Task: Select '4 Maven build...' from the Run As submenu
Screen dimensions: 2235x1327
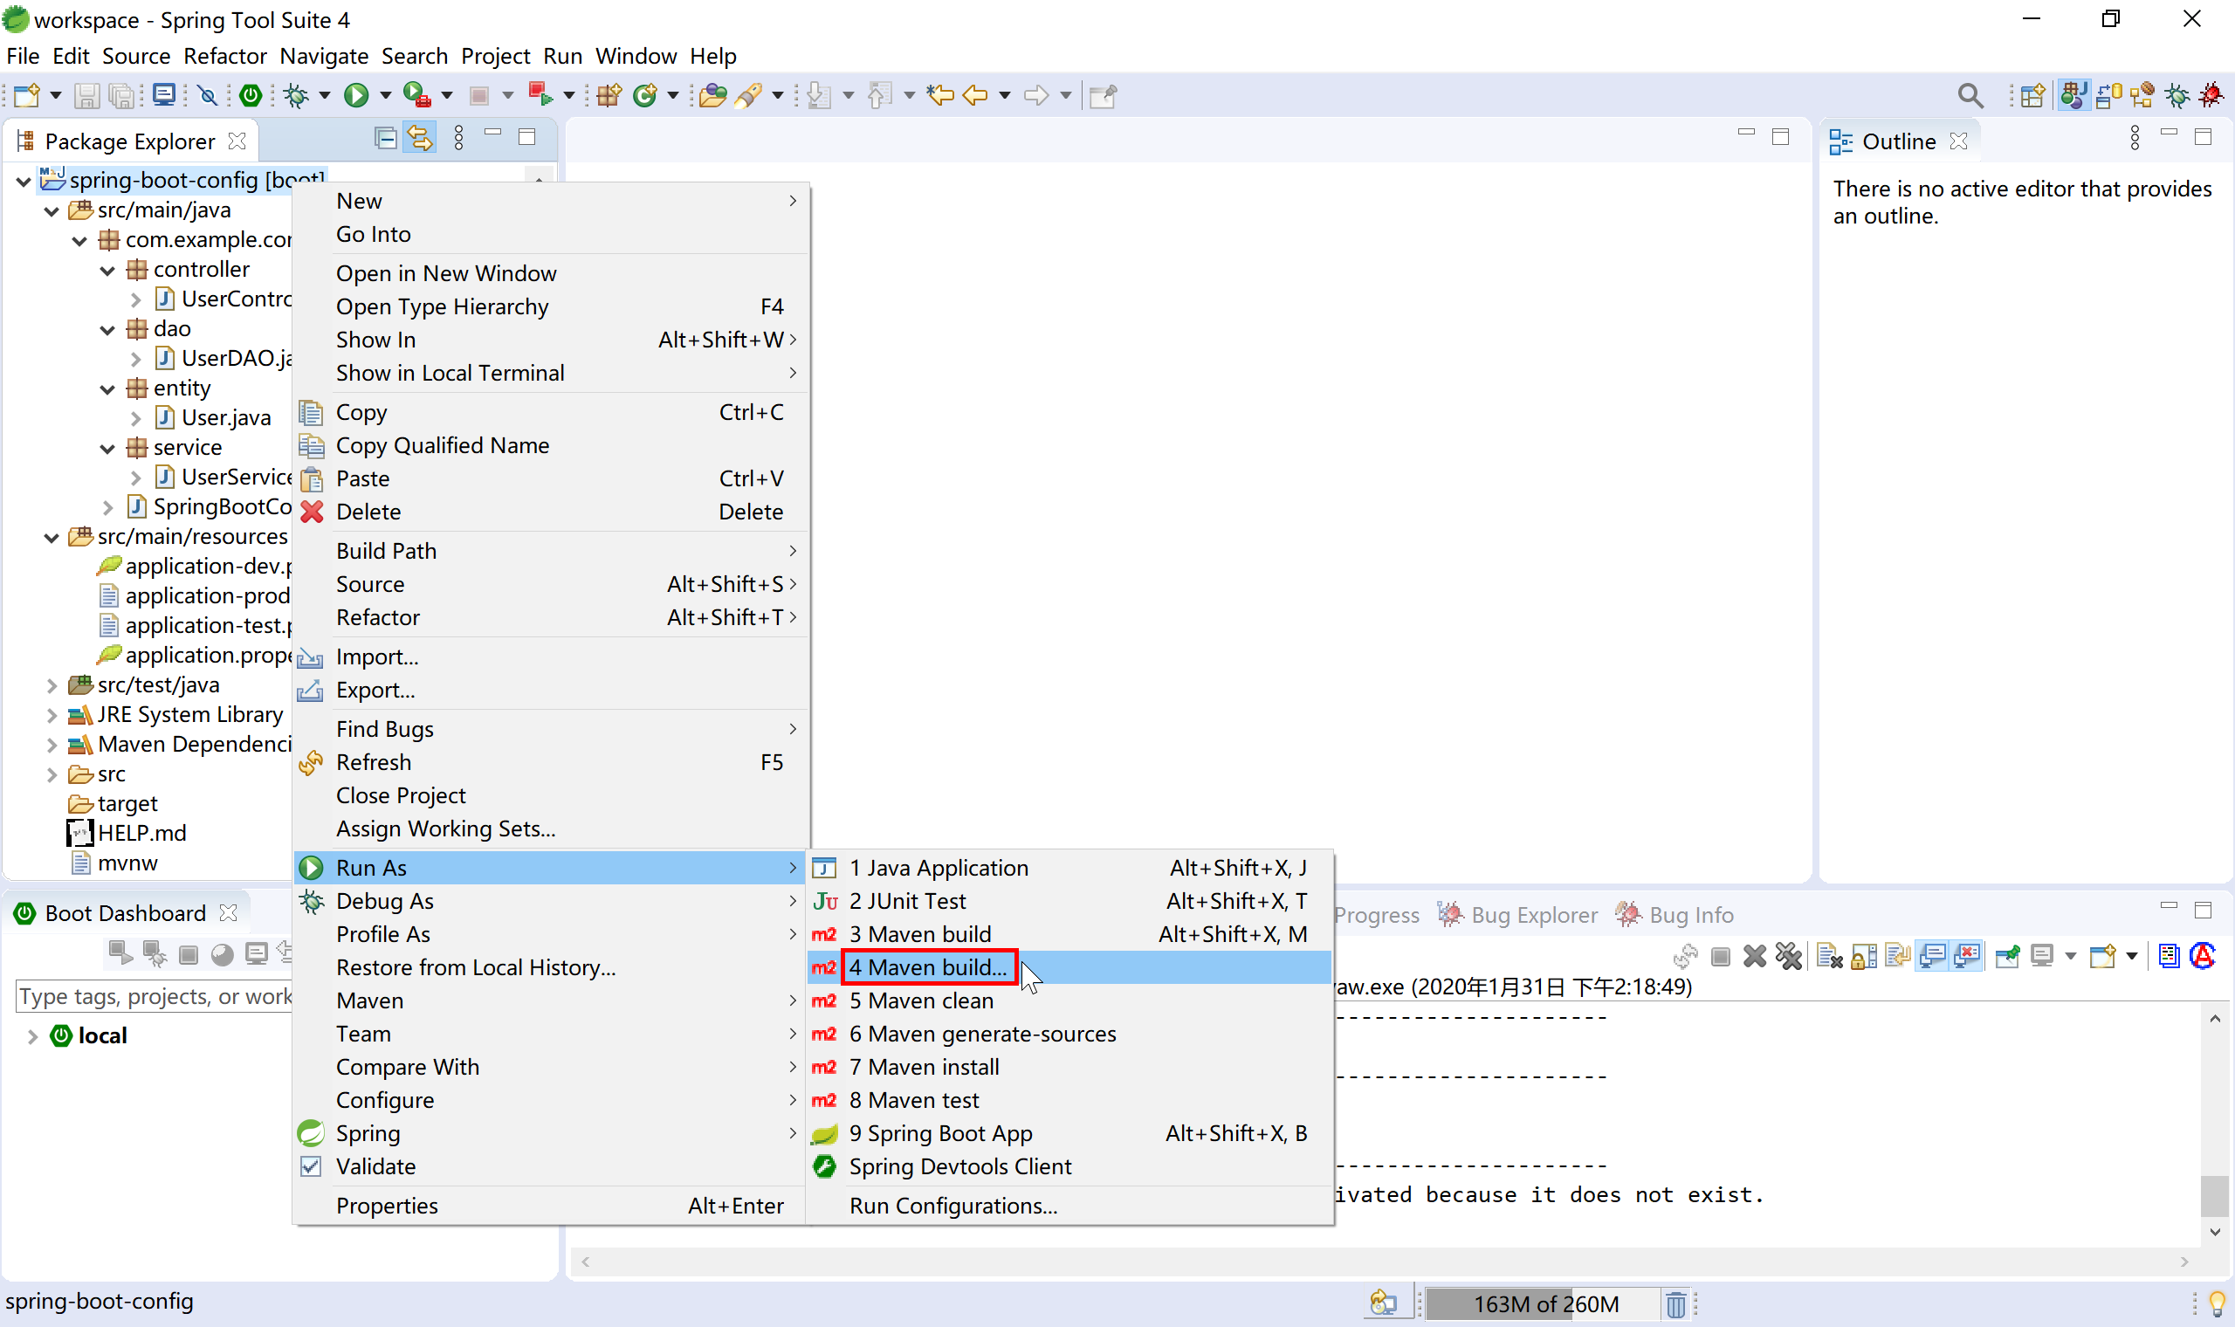Action: point(928,967)
